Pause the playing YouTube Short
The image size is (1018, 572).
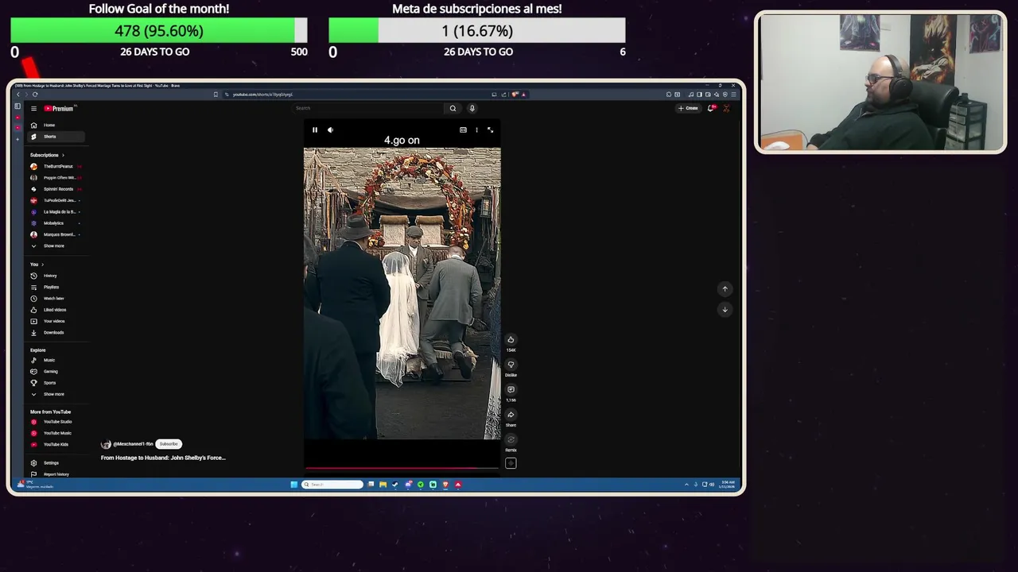click(x=315, y=129)
